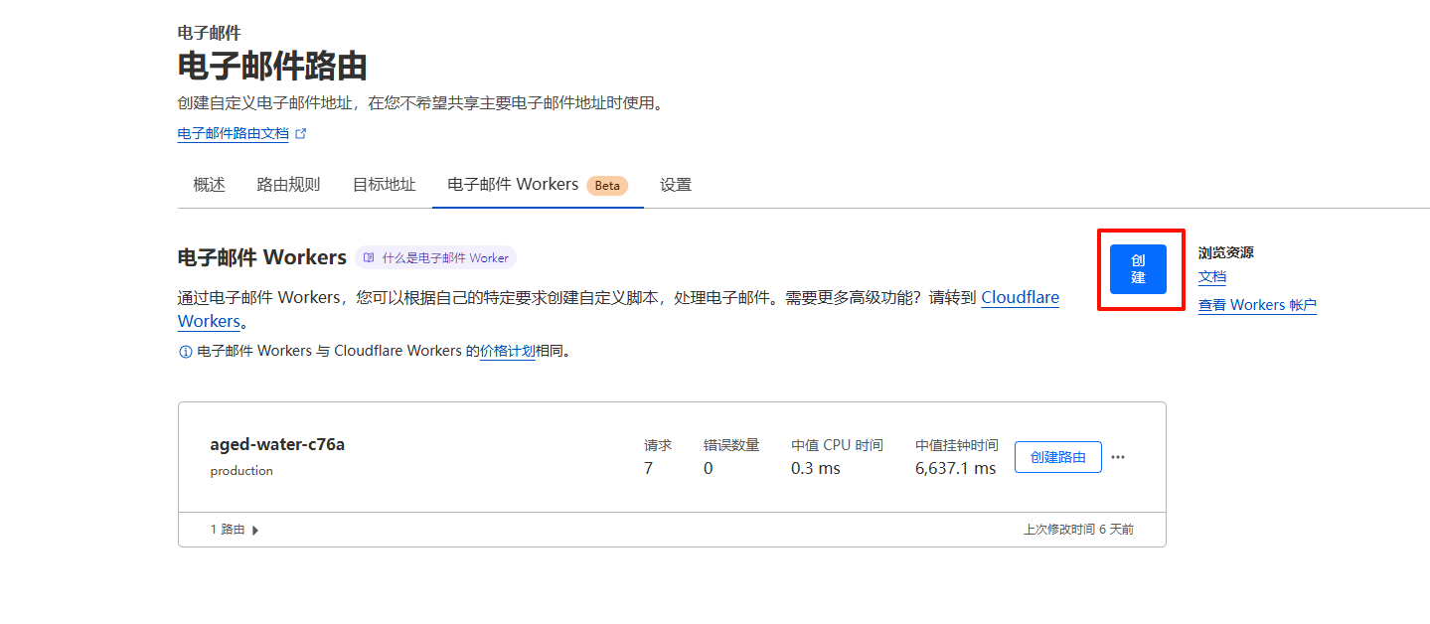Viewport: 1430px width, 624px height.
Task: Open the 设置 tab
Action: point(676,185)
